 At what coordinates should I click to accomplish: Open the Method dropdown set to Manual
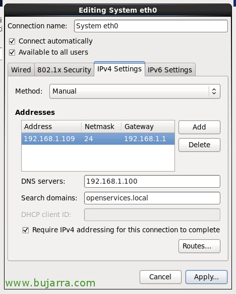pos(135,91)
